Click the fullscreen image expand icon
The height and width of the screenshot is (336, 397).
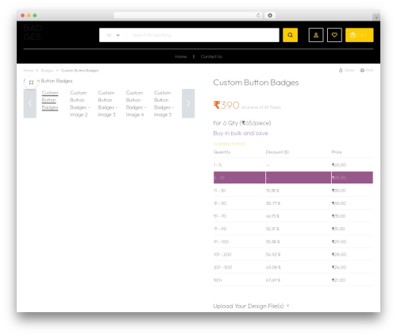[31, 83]
